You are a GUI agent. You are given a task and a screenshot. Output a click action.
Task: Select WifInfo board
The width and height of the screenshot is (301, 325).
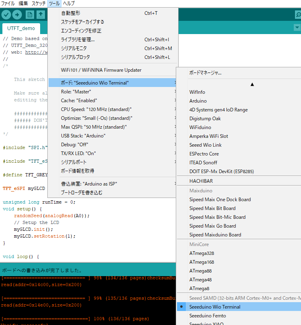pyautogui.click(x=239, y=92)
